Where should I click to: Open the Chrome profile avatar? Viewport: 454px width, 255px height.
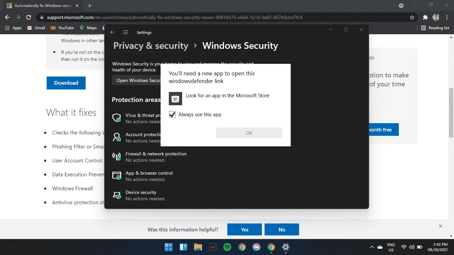436,17
